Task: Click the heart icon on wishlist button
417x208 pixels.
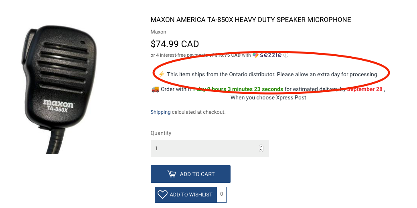Action: click(162, 194)
